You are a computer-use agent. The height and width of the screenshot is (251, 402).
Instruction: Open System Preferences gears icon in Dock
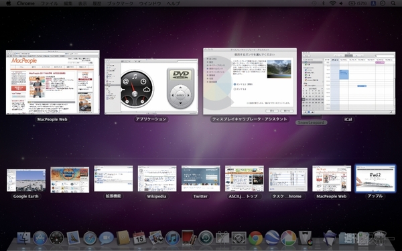pyautogui.click(x=239, y=238)
